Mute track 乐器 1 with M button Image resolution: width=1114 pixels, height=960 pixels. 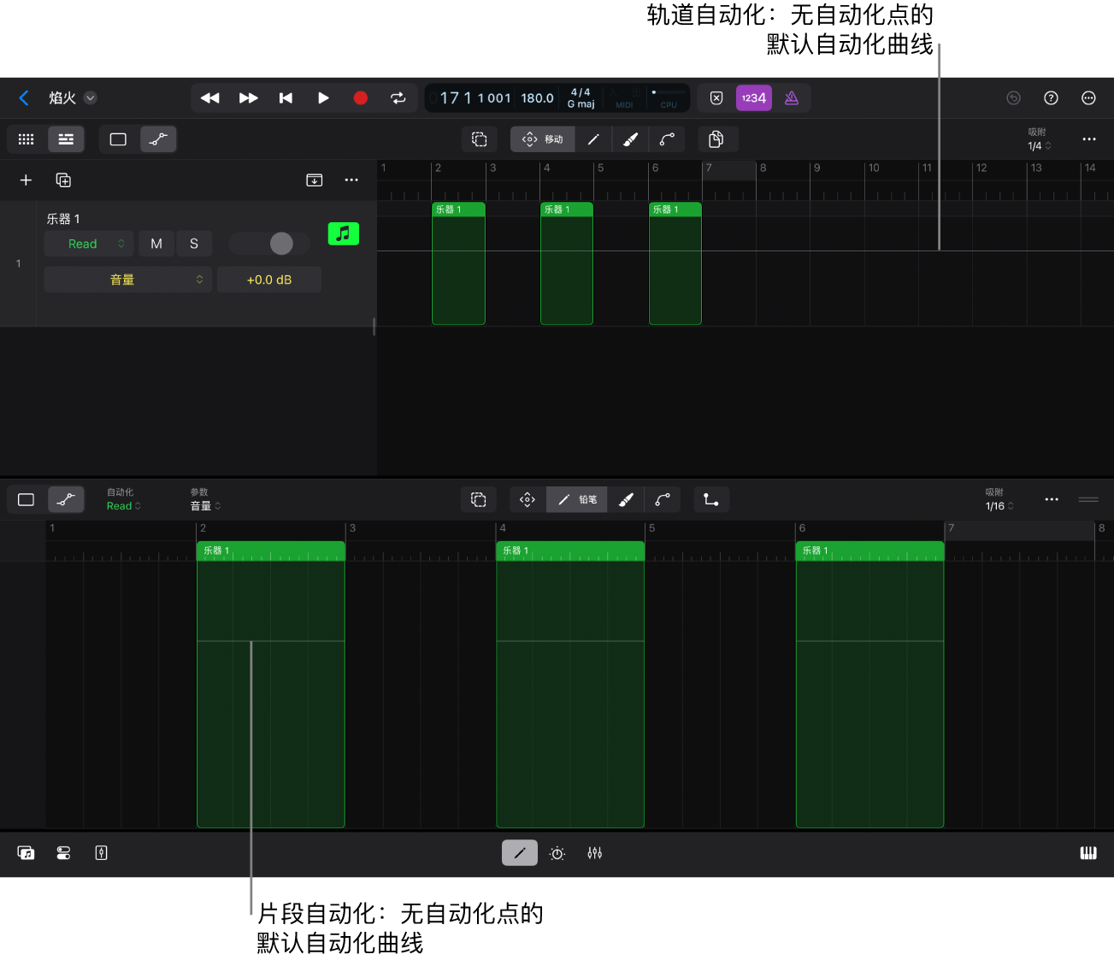tap(156, 244)
